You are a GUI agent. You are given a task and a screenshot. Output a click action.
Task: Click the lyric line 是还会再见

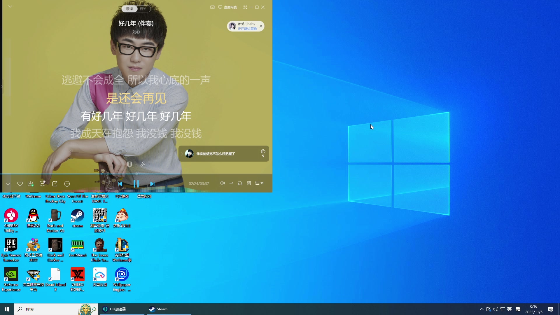pyautogui.click(x=136, y=98)
